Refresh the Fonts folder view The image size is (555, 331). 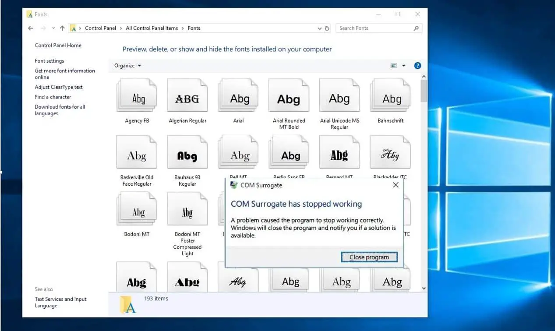point(327,28)
